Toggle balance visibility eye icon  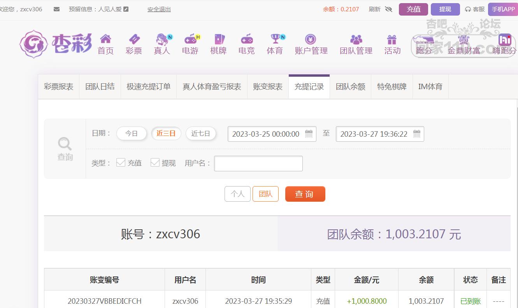click(x=388, y=9)
